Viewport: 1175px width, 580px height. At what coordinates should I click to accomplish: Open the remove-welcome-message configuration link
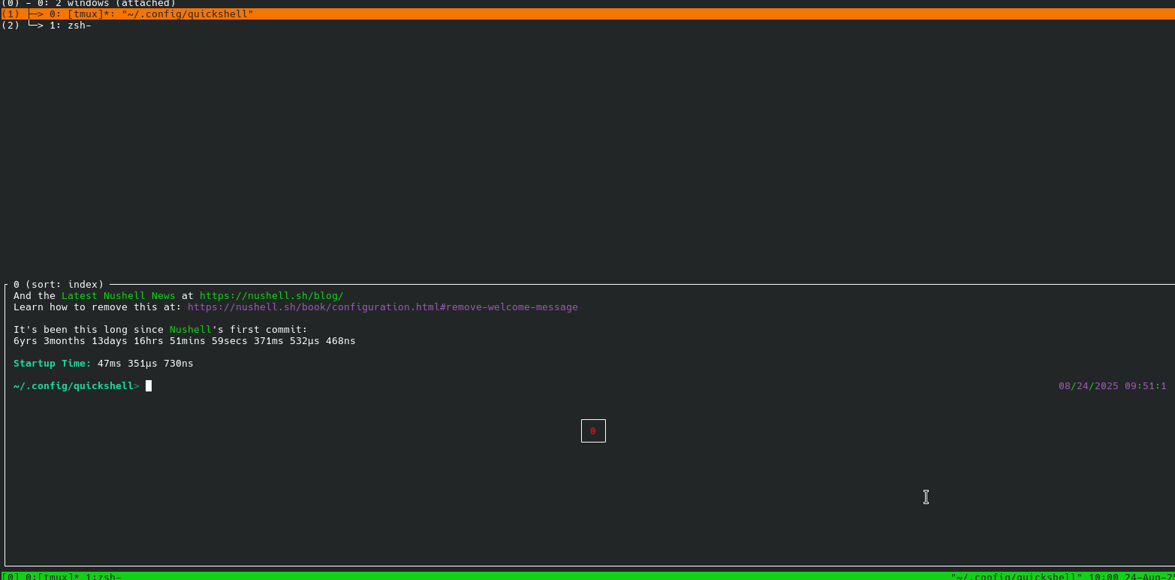coord(383,307)
